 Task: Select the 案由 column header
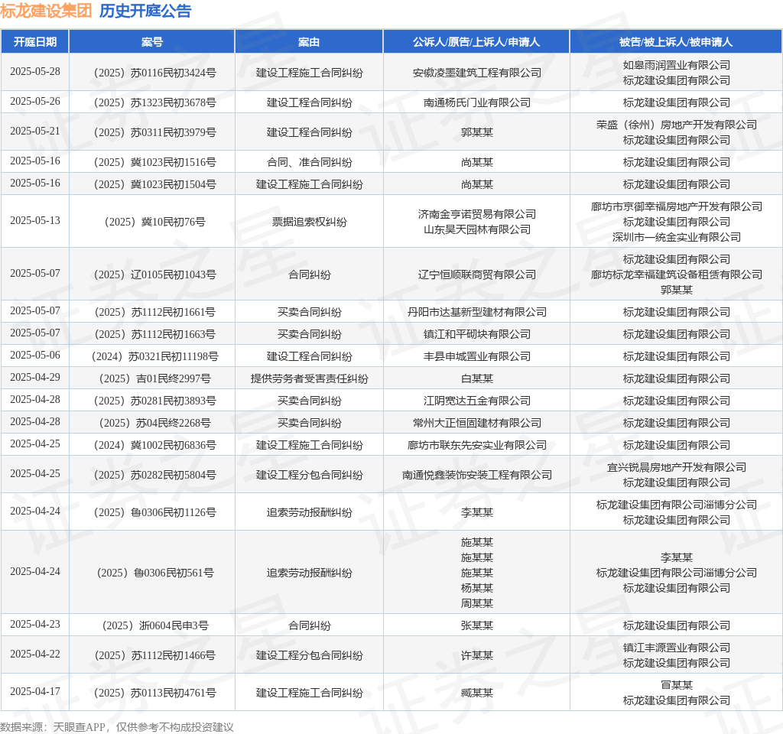[x=309, y=42]
